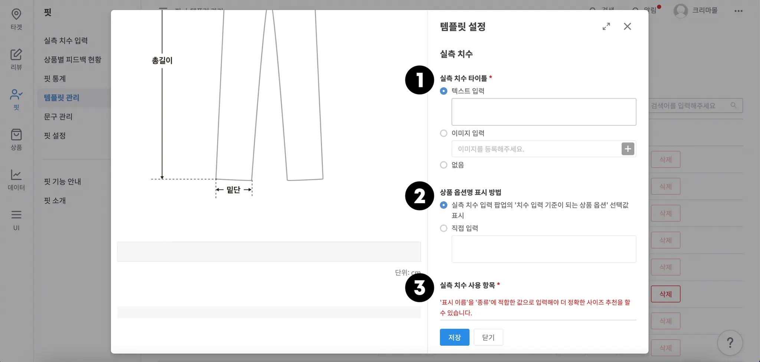
Task: Select the 텍스트 입력 radio option
Action: pyautogui.click(x=443, y=91)
